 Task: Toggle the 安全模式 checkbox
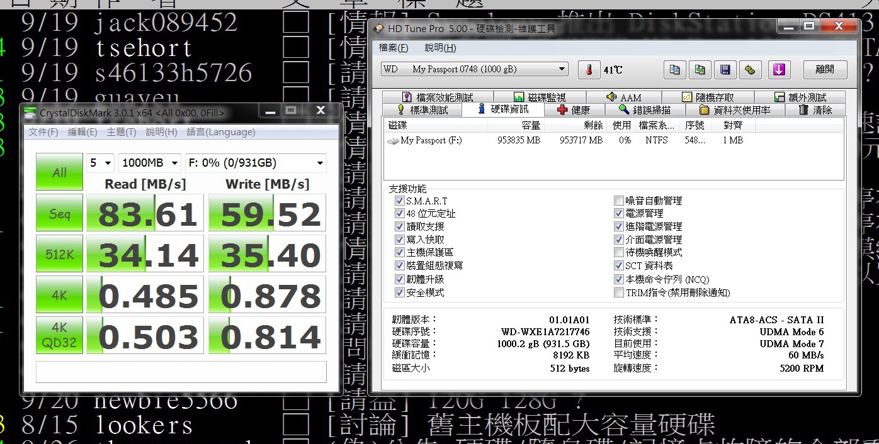click(399, 292)
